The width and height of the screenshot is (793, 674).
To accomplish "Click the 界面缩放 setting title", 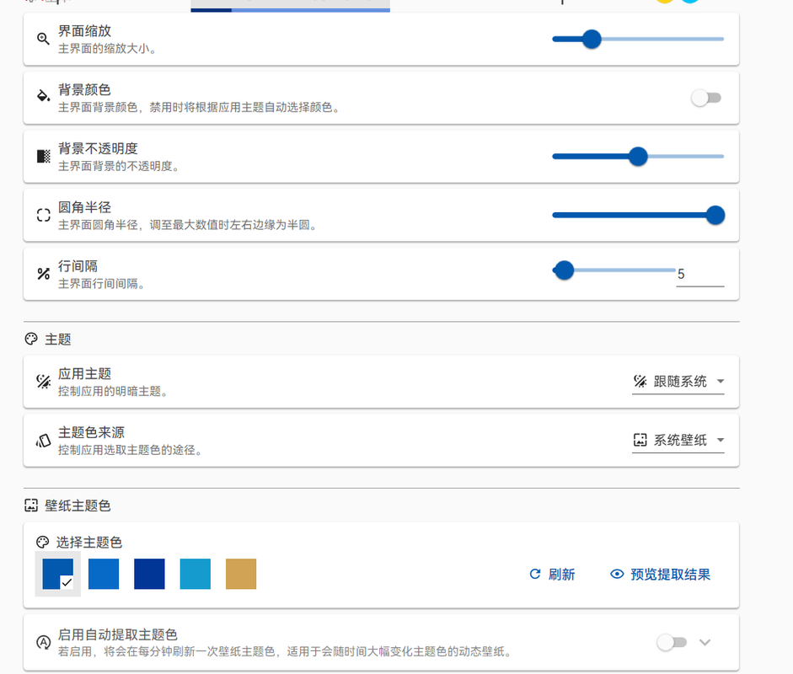I will click(84, 31).
